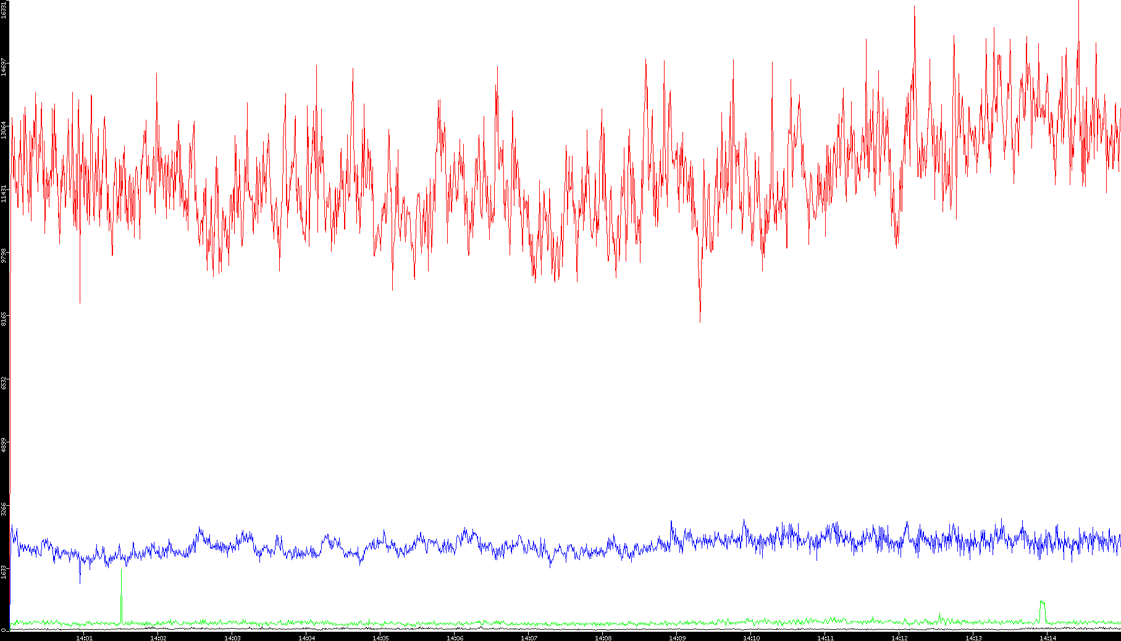This screenshot has width=1121, height=641.
Task: Click the 14:10 time axis label
Action: point(751,638)
